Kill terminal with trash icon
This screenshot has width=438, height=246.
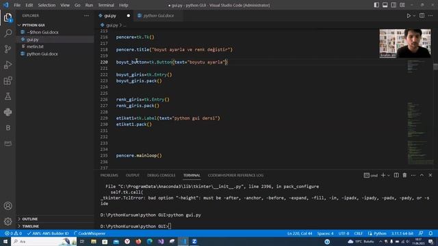(x=404, y=175)
